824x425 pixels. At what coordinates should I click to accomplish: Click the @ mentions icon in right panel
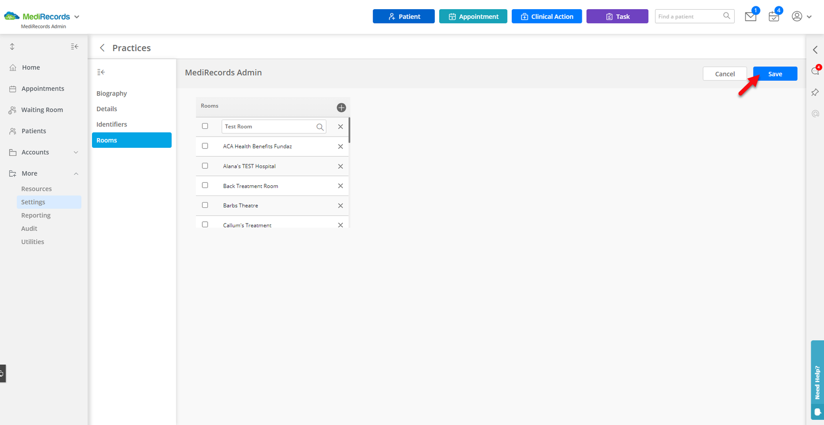tap(815, 114)
